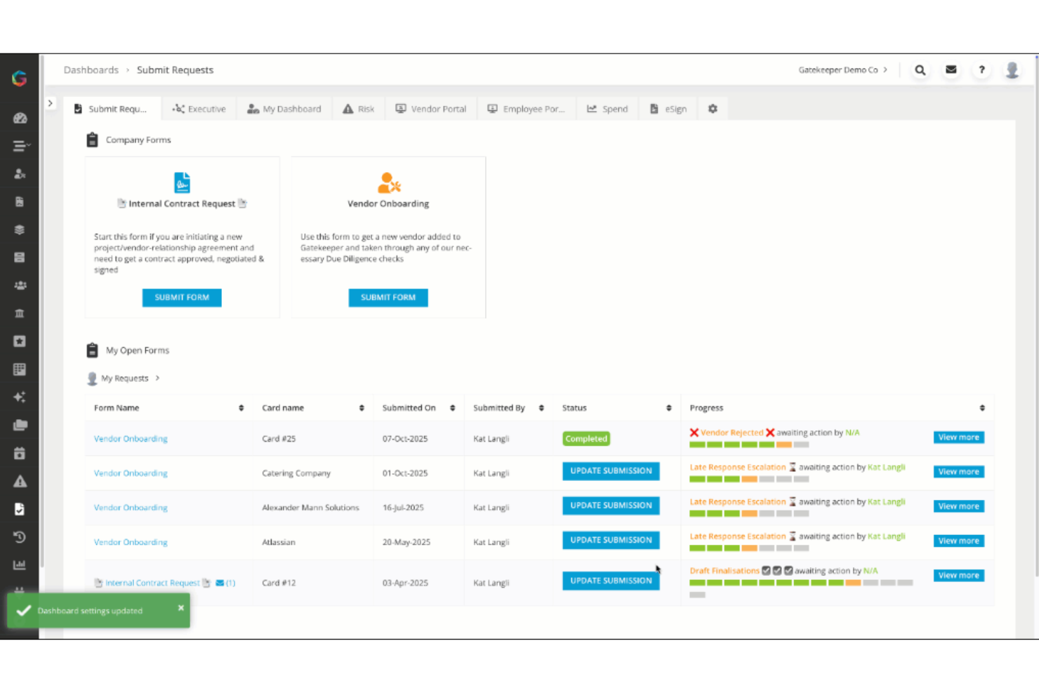
Task: Open the history clock icon in sidebar
Action: click(x=20, y=537)
